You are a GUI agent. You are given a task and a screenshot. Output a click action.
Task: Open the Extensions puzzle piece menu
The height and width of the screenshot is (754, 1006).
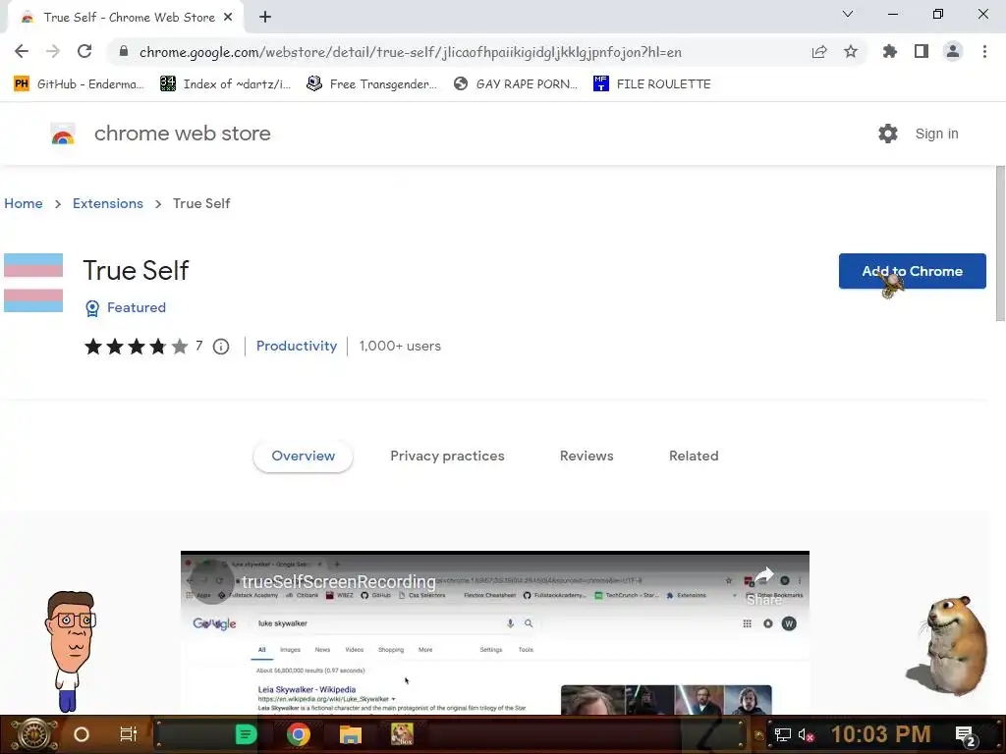[889, 51]
